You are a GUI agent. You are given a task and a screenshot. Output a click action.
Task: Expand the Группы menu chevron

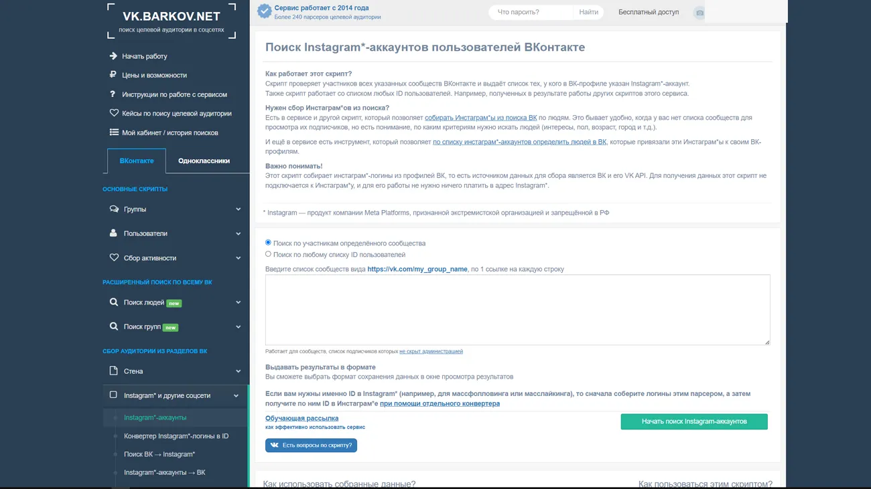(238, 209)
